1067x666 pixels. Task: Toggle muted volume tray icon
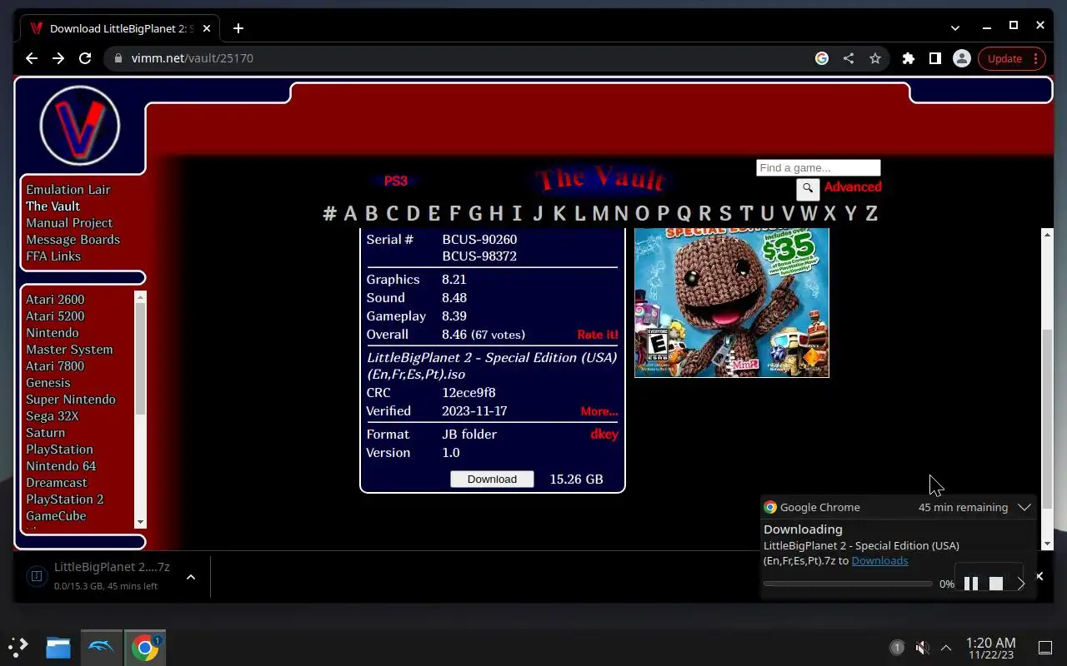pyautogui.click(x=922, y=648)
